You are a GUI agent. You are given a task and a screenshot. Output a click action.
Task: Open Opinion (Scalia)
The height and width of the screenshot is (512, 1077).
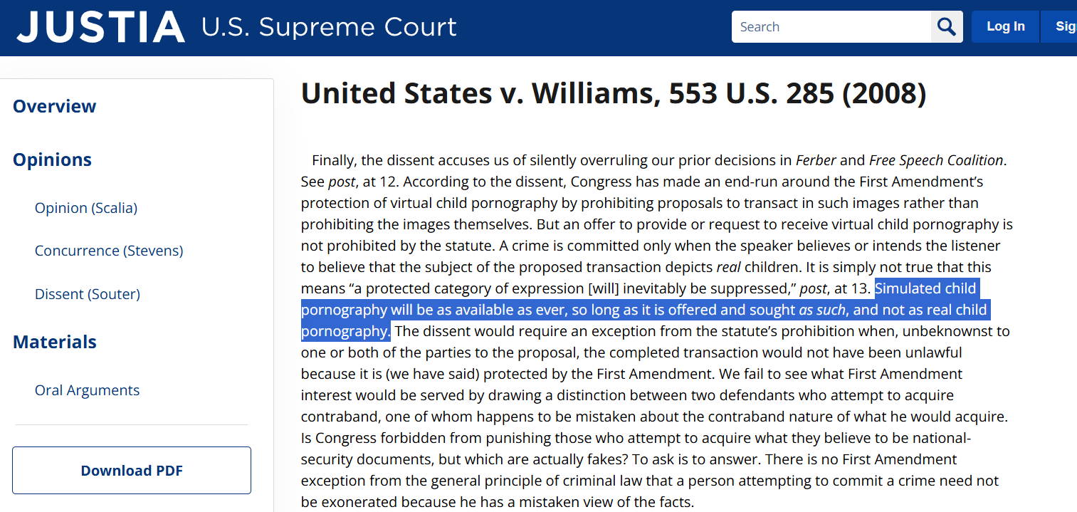(x=86, y=208)
